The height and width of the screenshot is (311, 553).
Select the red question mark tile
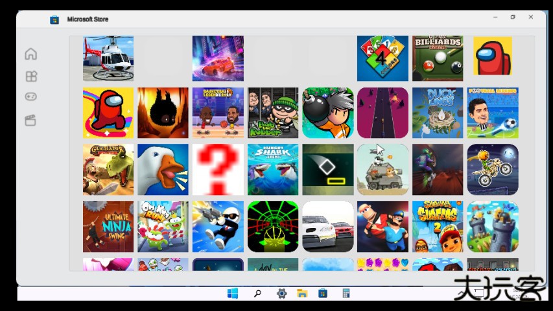pos(218,170)
